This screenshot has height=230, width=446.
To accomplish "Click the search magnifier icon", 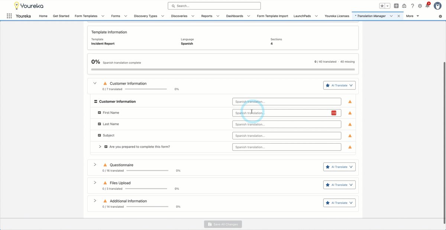I will tap(174, 6).
